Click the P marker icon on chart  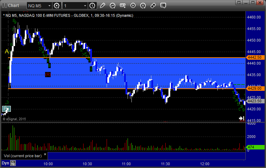click(6, 109)
